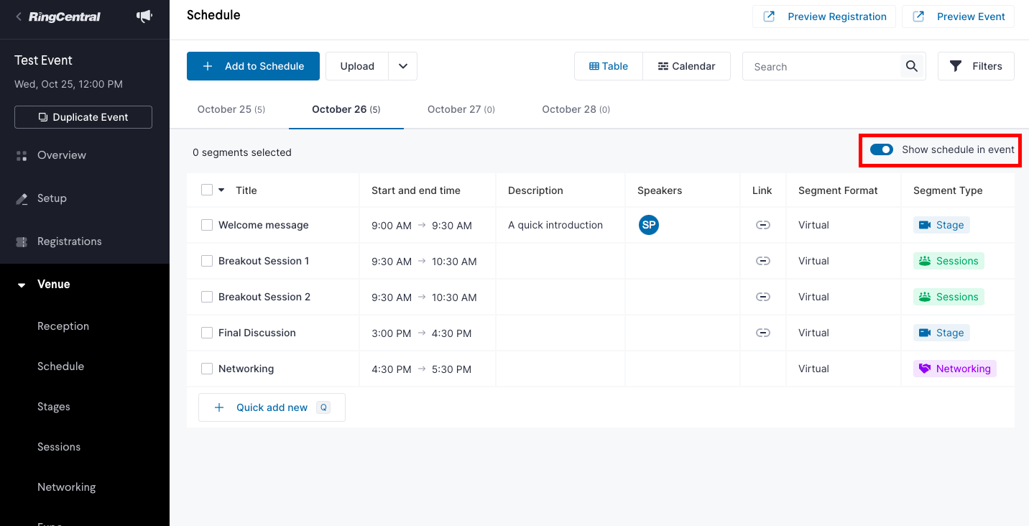Click the Segment Format column header
Image resolution: width=1029 pixels, height=526 pixels.
(x=838, y=190)
